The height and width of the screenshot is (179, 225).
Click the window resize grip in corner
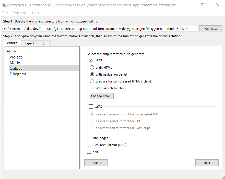pos(223,177)
